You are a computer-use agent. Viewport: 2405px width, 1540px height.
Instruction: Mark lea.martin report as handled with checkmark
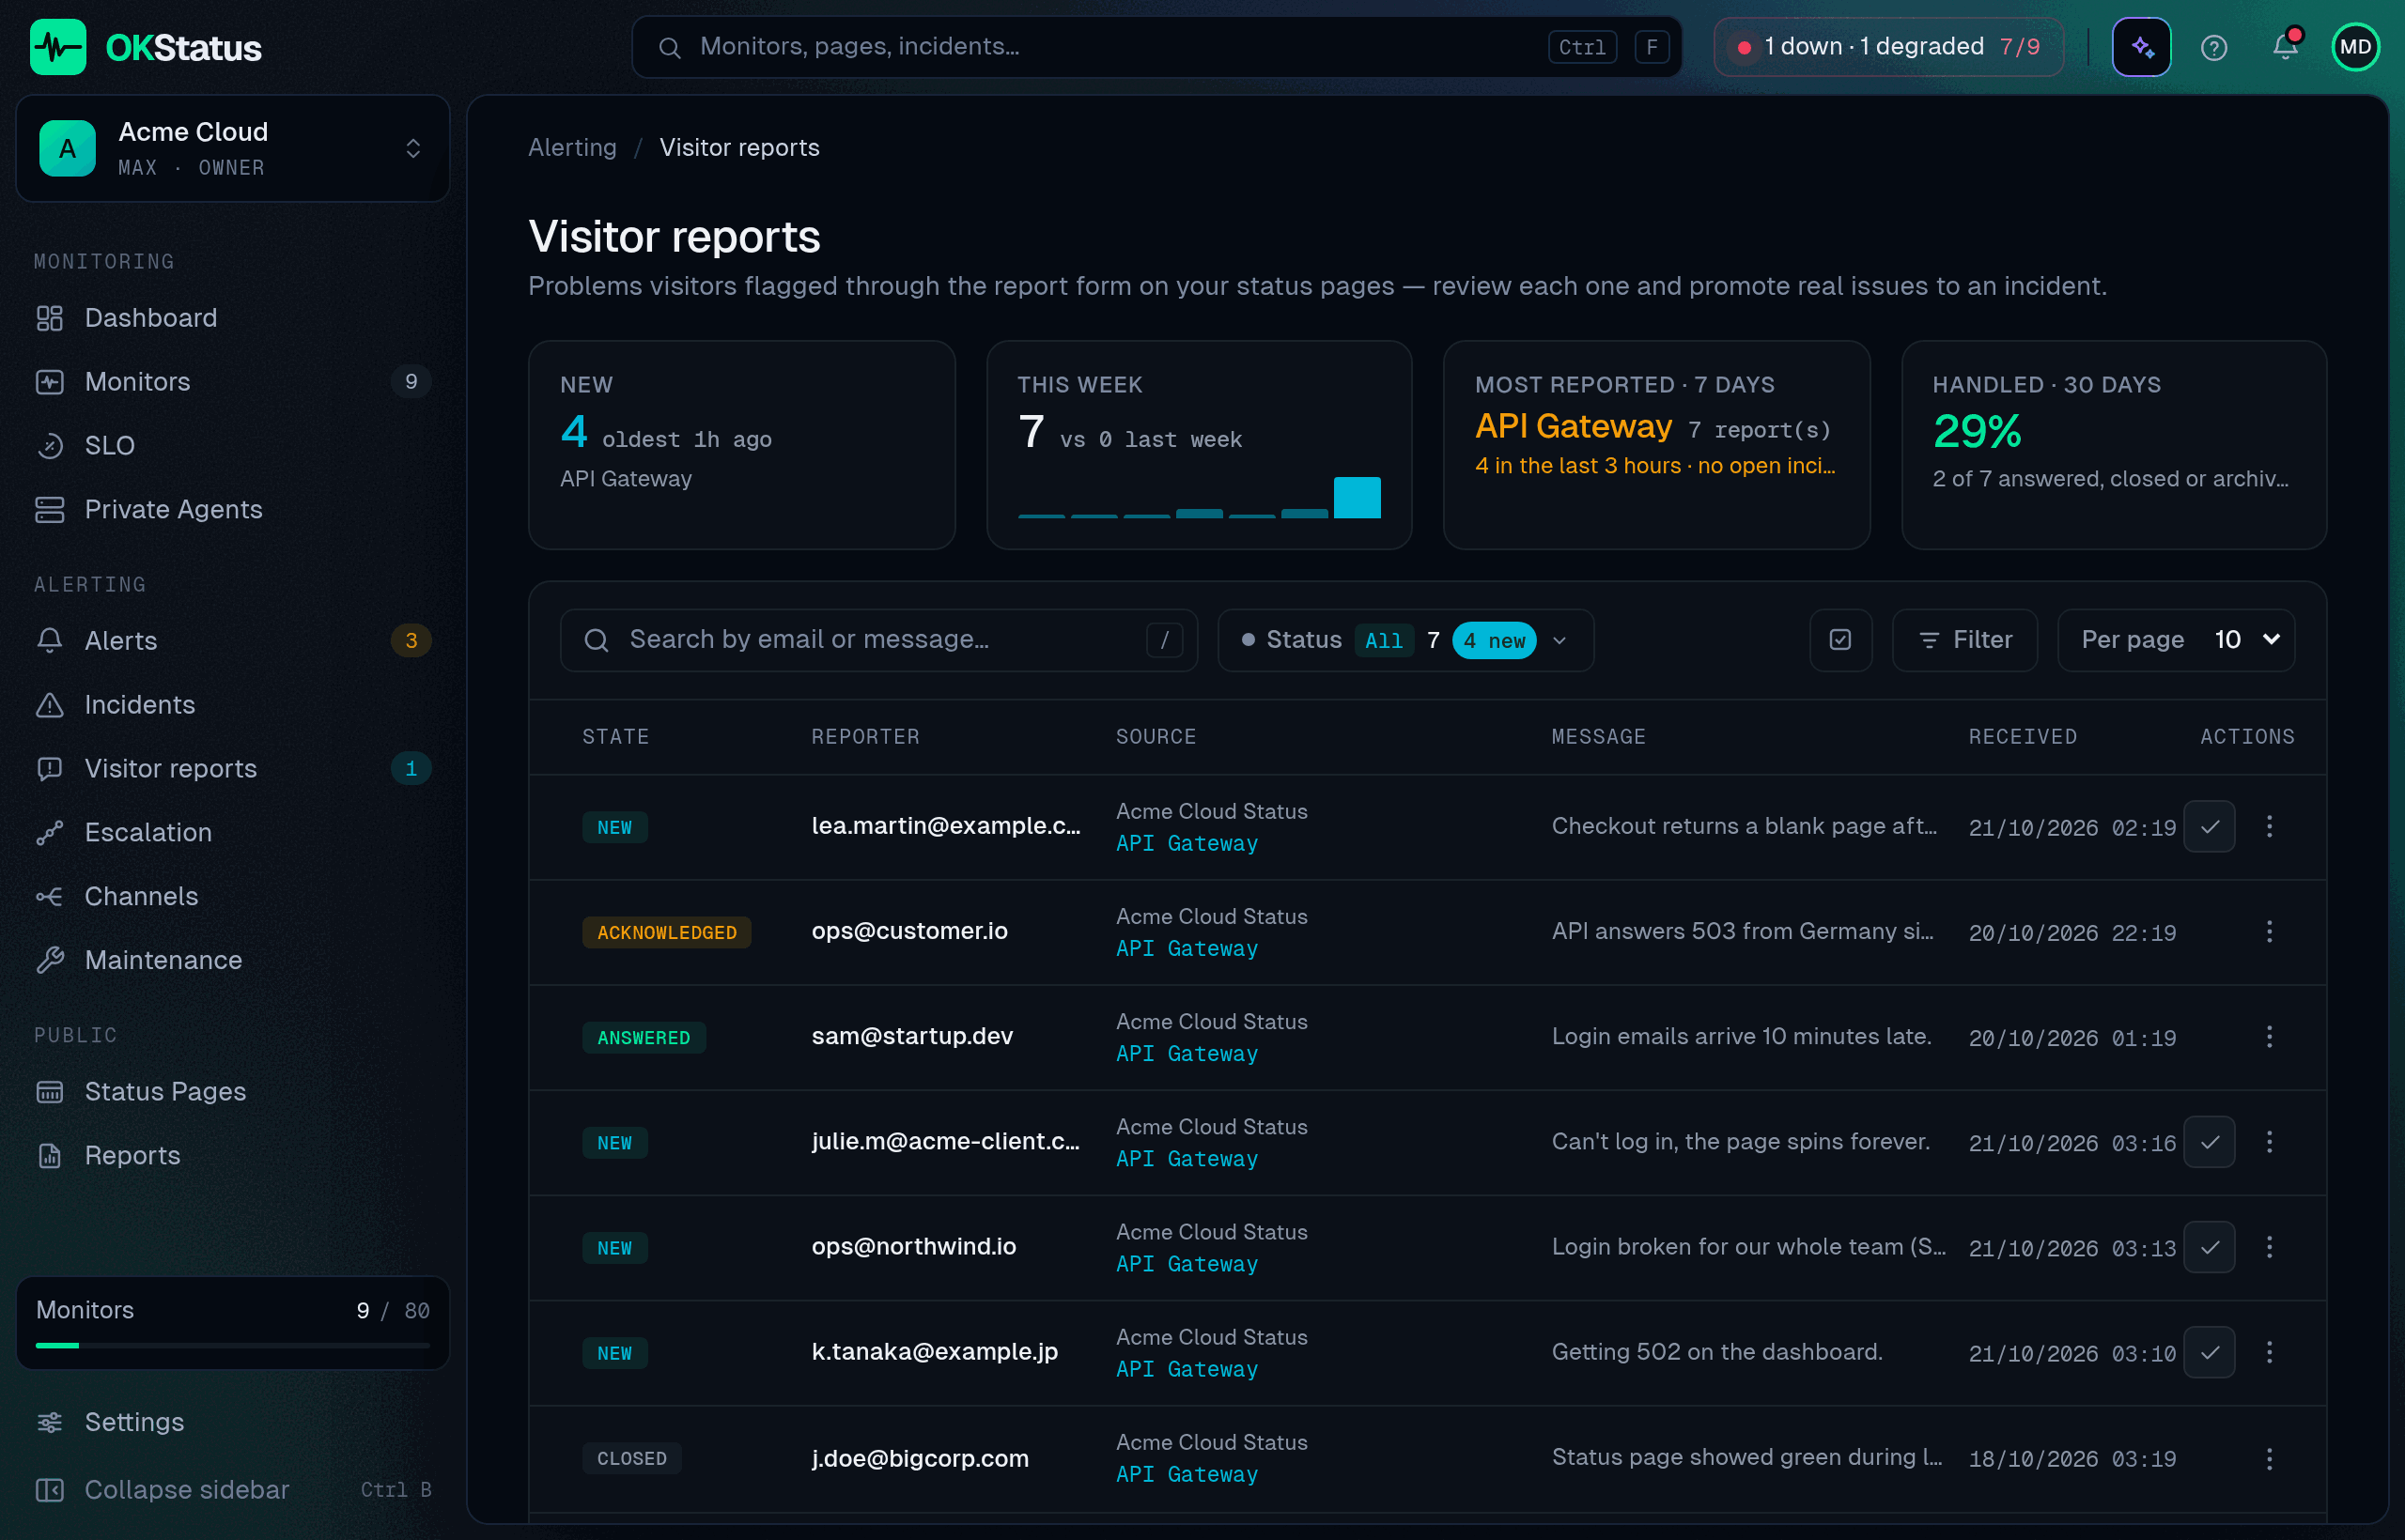coord(2209,827)
